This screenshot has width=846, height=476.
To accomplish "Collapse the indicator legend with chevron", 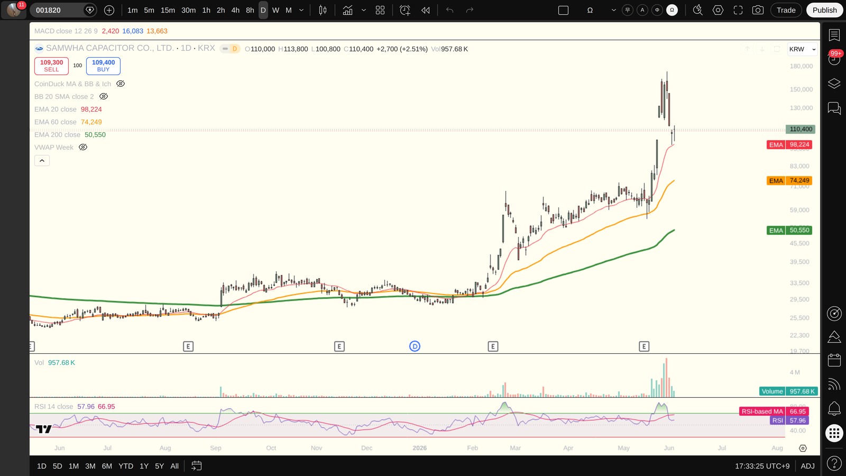I will coord(42,160).
